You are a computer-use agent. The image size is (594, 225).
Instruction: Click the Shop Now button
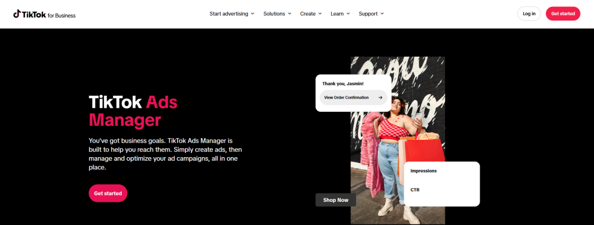[x=336, y=200]
